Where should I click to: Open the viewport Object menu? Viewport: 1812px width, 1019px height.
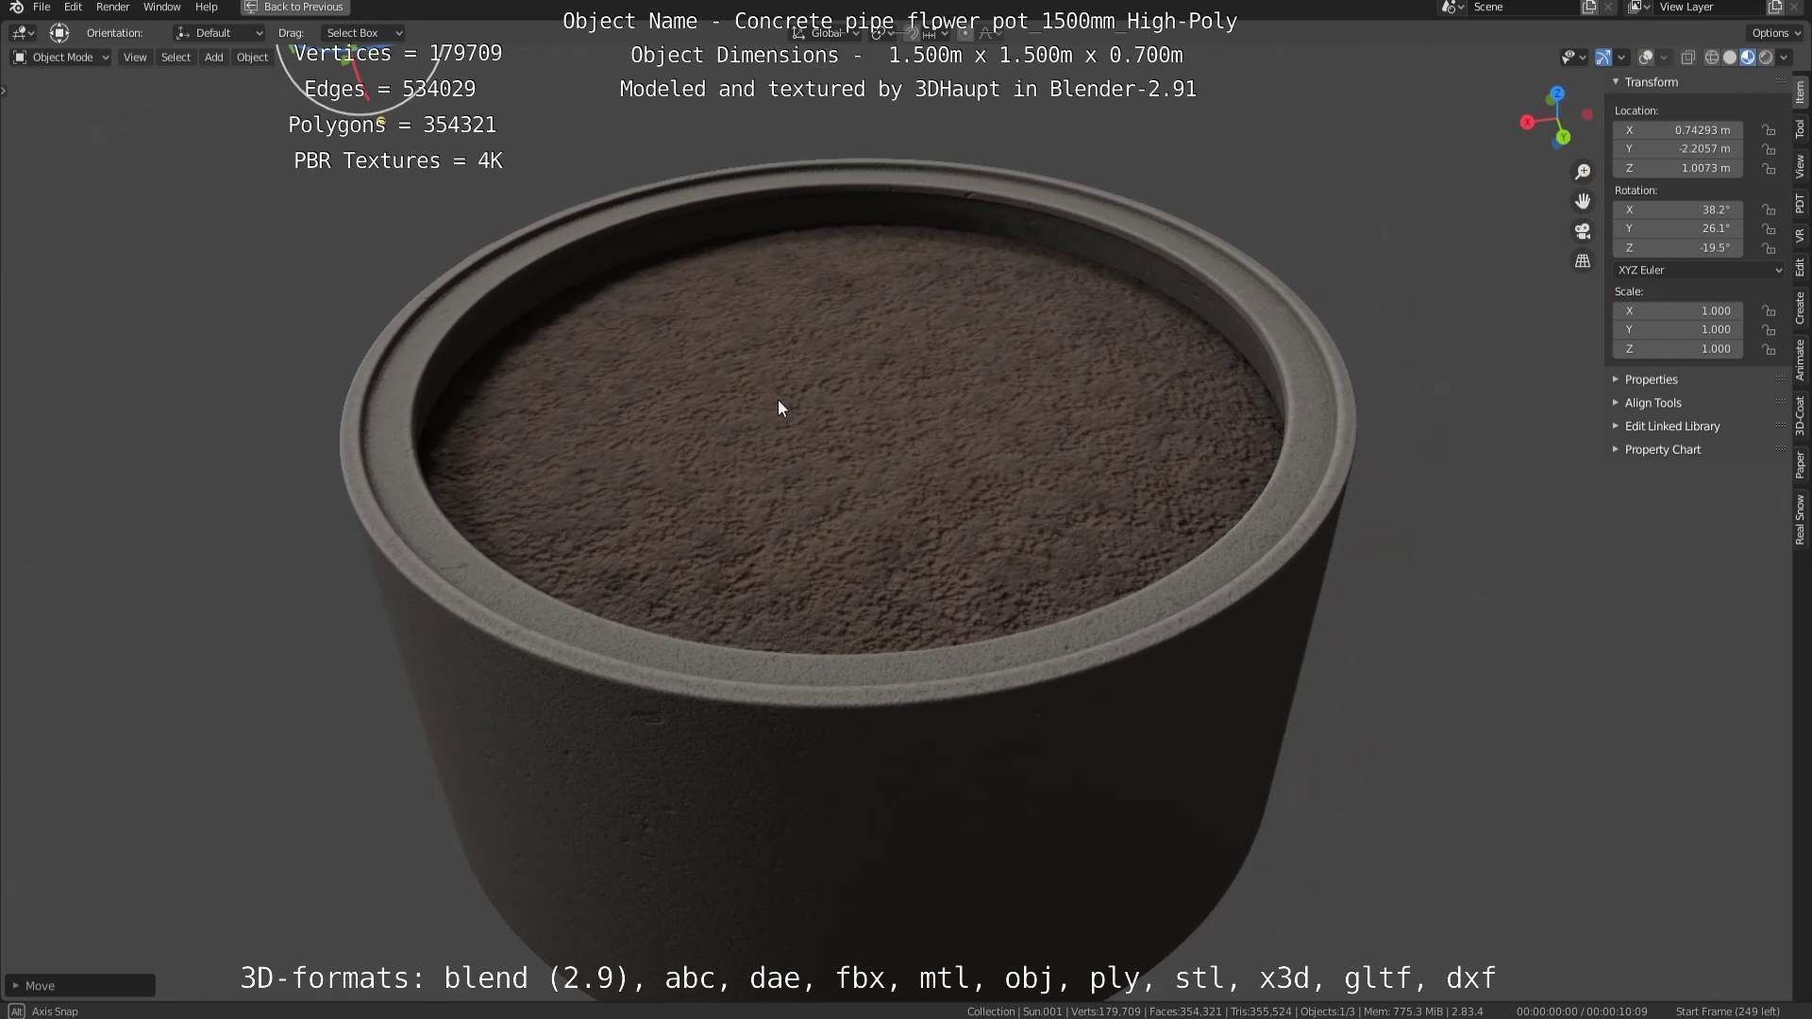coord(252,58)
